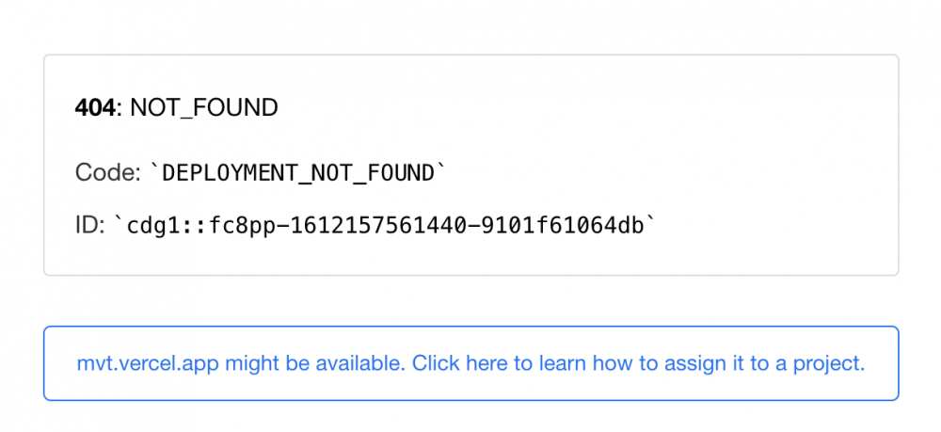Click the DEPLOYMENT_NOT_FOUND error code
Screen dimensions: 941x432
[x=298, y=173]
